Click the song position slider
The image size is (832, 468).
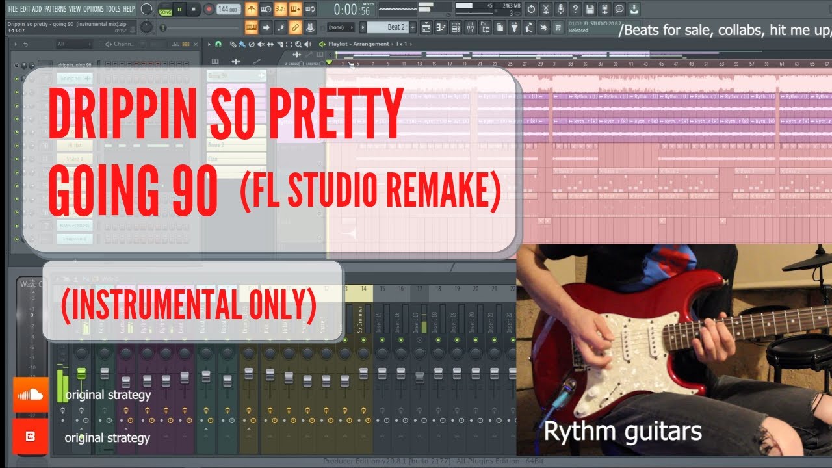200,27
